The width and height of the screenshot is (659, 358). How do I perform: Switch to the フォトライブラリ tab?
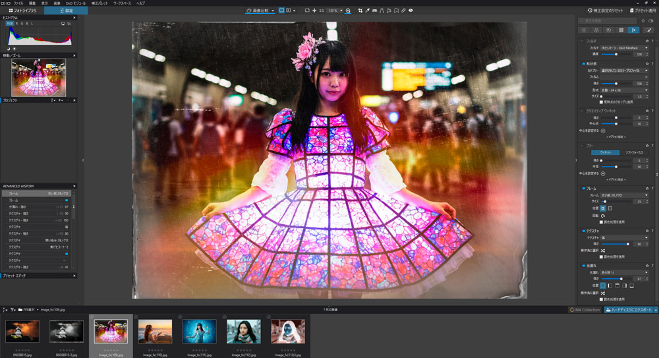[x=22, y=11]
